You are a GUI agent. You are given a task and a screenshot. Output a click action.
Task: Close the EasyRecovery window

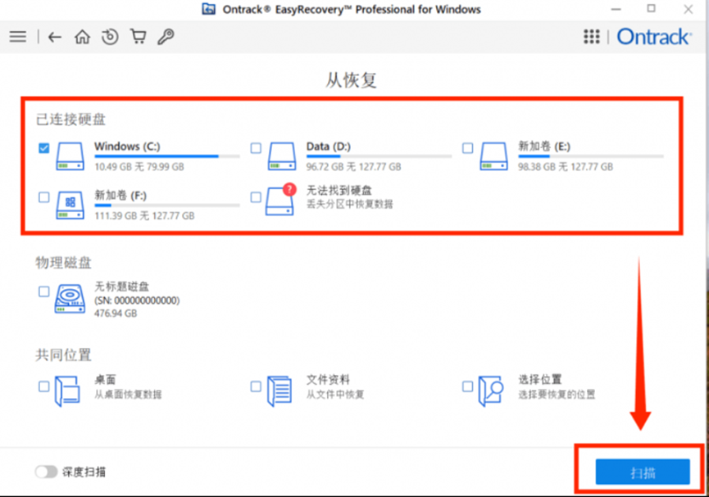click(689, 9)
